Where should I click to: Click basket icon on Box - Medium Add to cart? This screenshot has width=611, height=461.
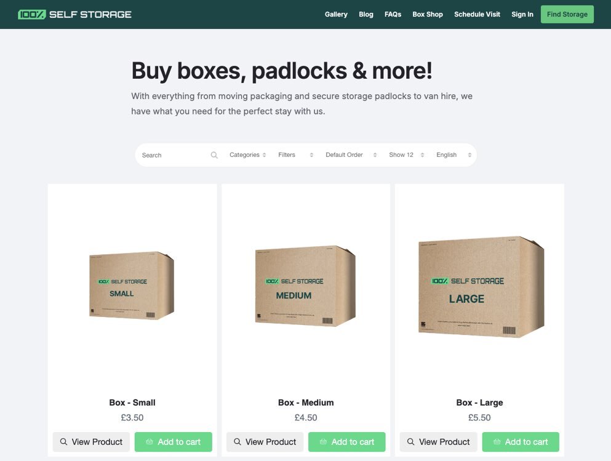tap(323, 442)
